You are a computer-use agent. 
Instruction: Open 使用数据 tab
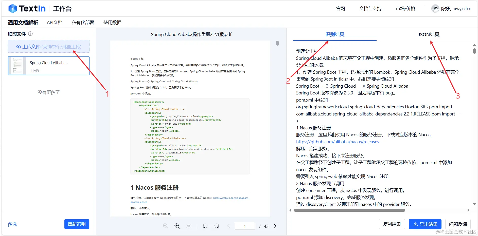[x=112, y=23]
